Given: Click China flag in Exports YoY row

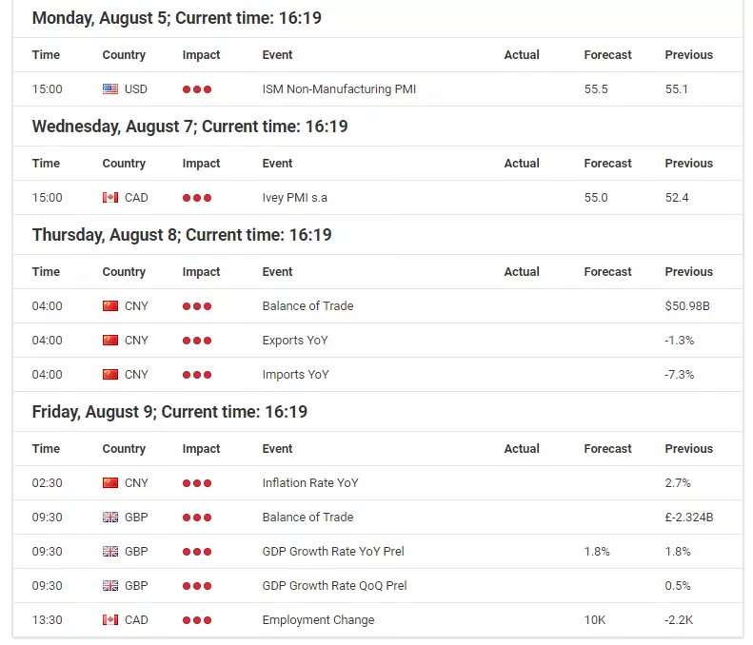Looking at the screenshot, I should point(110,341).
